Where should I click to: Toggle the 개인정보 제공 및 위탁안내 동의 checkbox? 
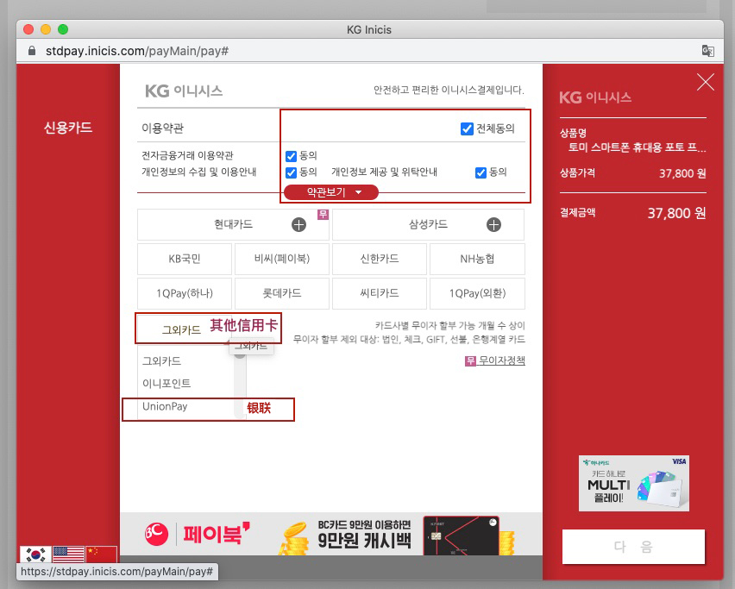pos(481,172)
